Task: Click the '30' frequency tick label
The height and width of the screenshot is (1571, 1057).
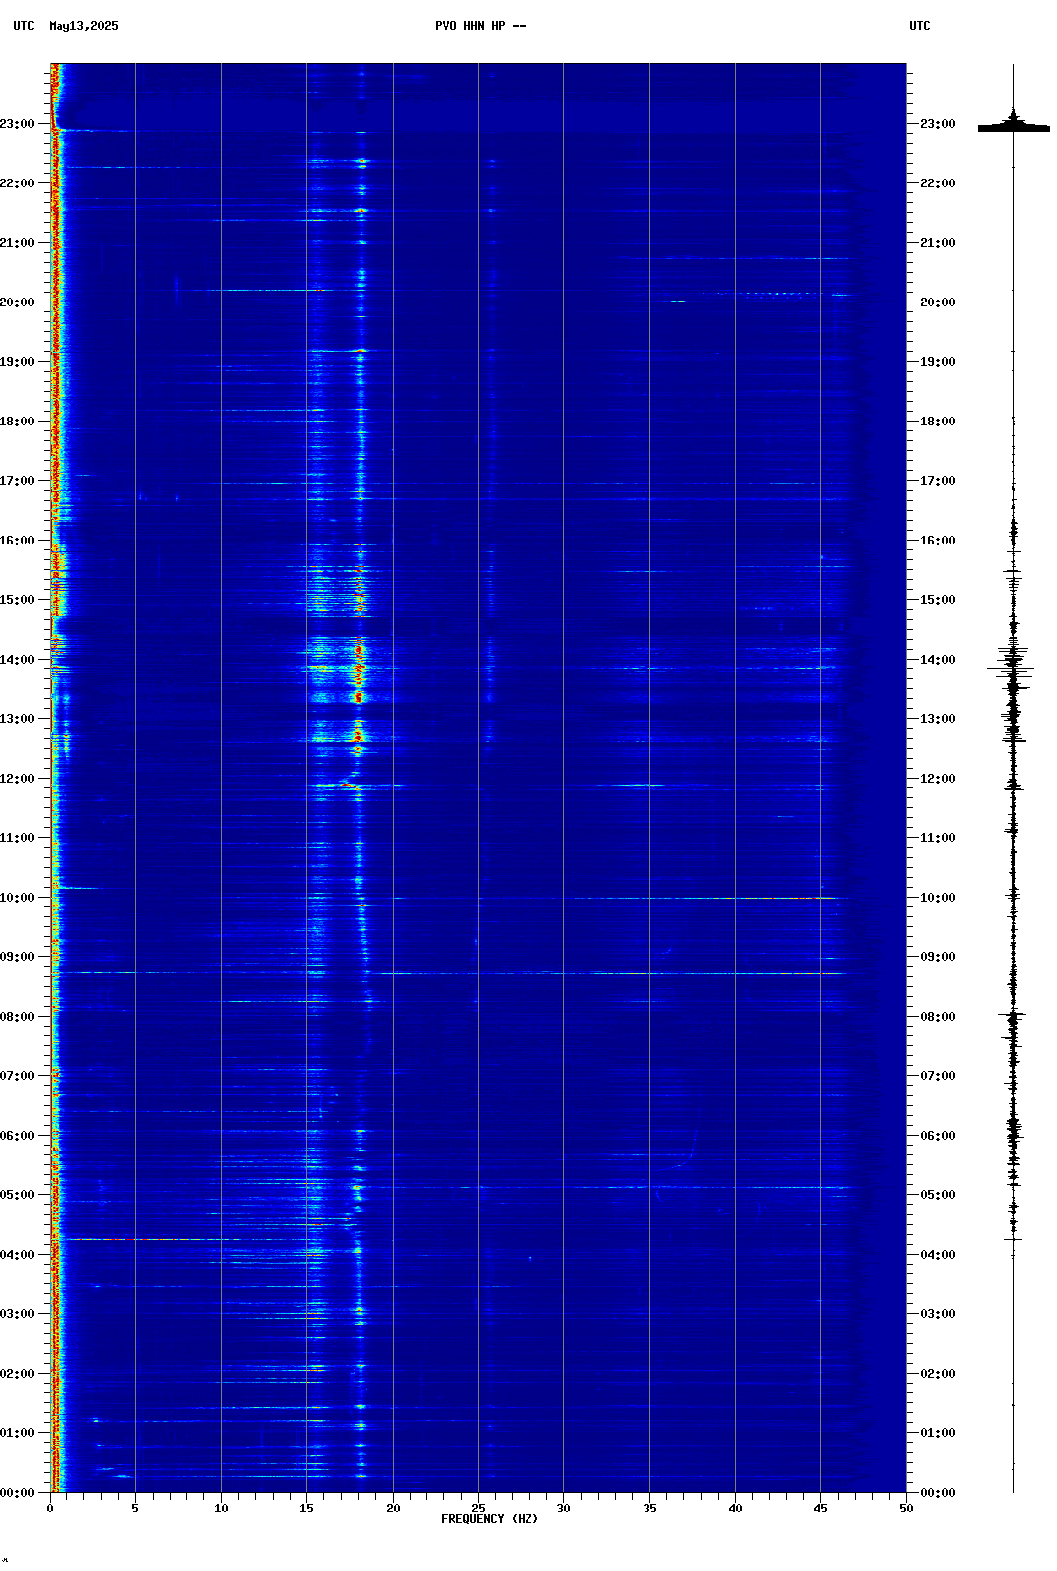Action: pyautogui.click(x=563, y=1509)
